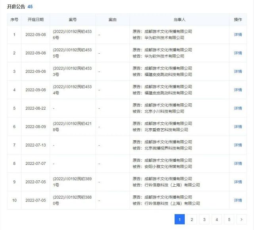Click defendant 华为软件技术有限公司 in row 1
The width and height of the screenshot is (254, 230).
[x=164, y=38]
